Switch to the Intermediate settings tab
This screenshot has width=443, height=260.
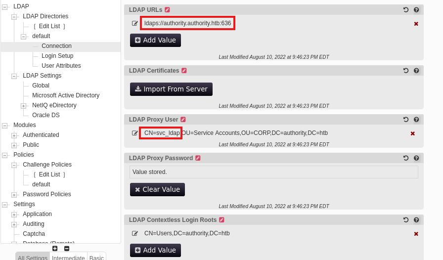[x=68, y=258]
